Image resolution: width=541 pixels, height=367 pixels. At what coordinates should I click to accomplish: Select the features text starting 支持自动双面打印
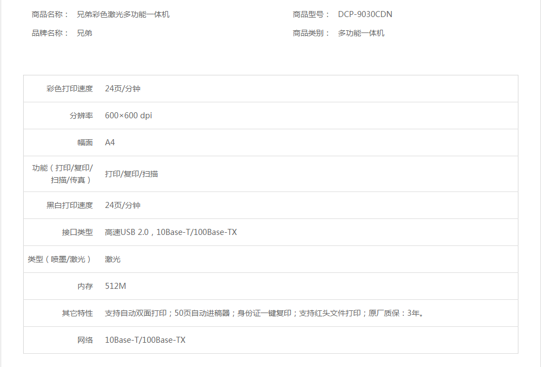click(x=264, y=313)
